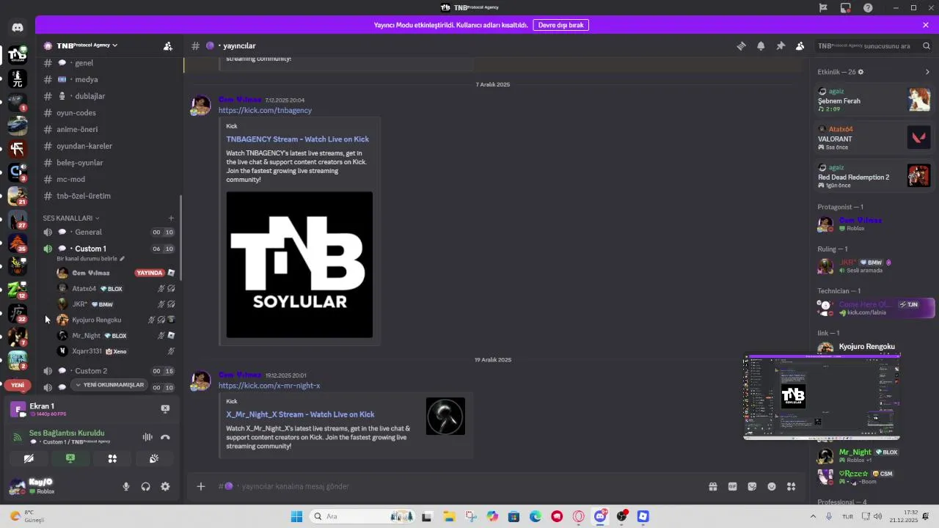The height and width of the screenshot is (528, 939).
Task: Open Microsoft Edge on taskbar
Action: tap(536, 516)
